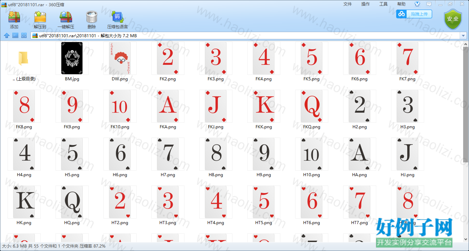Open the 操作 menu
This screenshot has height=251, width=469.
point(366,4)
